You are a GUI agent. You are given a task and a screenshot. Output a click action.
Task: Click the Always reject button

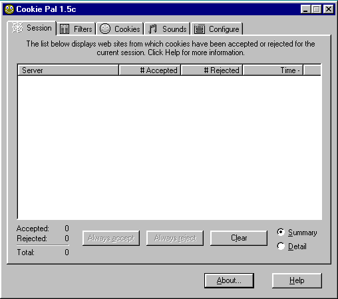coord(175,238)
